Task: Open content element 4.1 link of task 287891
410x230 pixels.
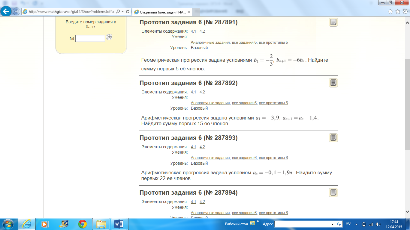Action: point(194,31)
